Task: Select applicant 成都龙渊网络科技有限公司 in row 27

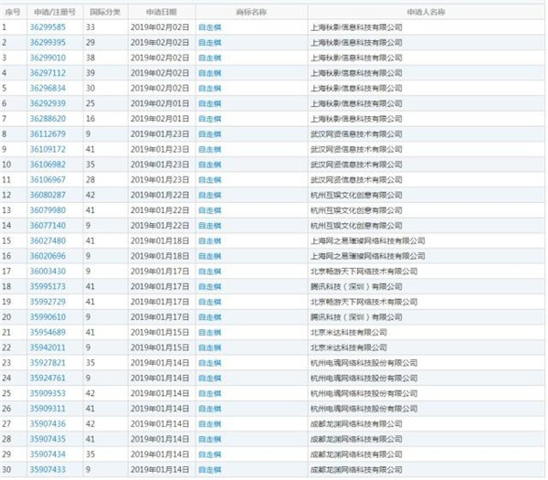Action: (x=356, y=424)
